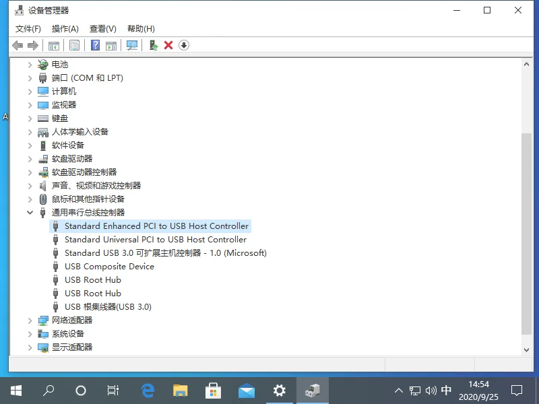The image size is (539, 404).
Task: Open Microsoft Store from the taskbar
Action: pos(213,391)
